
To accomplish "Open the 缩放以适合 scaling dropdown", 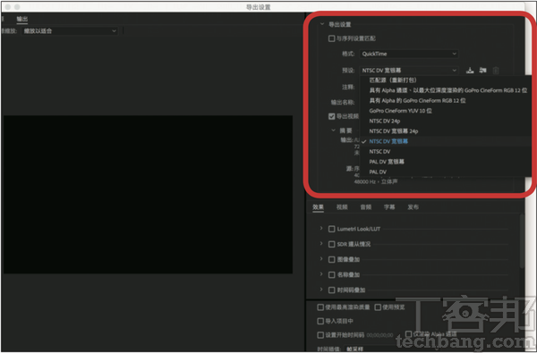I will [70, 30].
